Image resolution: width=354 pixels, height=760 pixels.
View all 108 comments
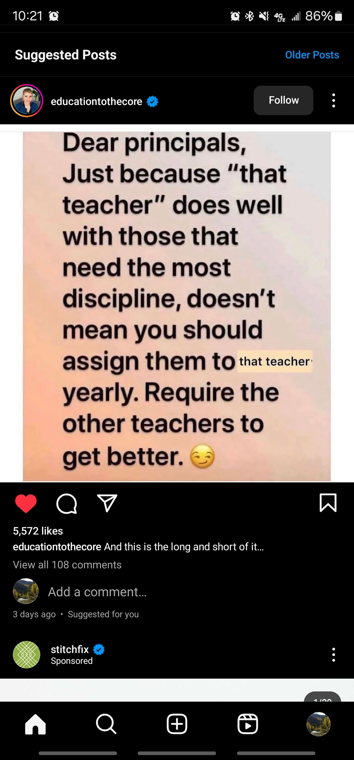pyautogui.click(x=67, y=565)
